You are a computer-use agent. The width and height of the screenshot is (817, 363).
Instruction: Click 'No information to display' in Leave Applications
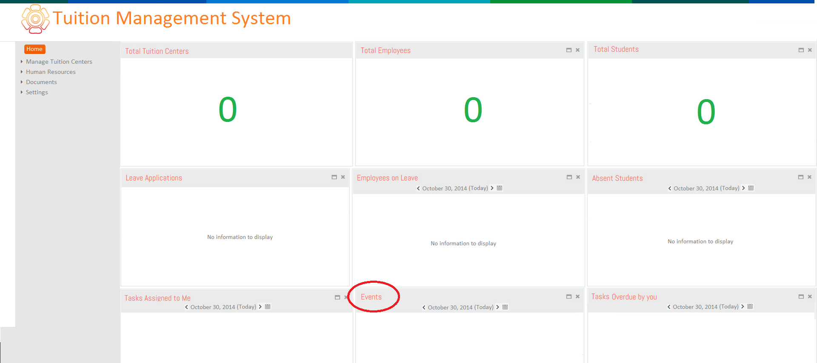pos(240,237)
